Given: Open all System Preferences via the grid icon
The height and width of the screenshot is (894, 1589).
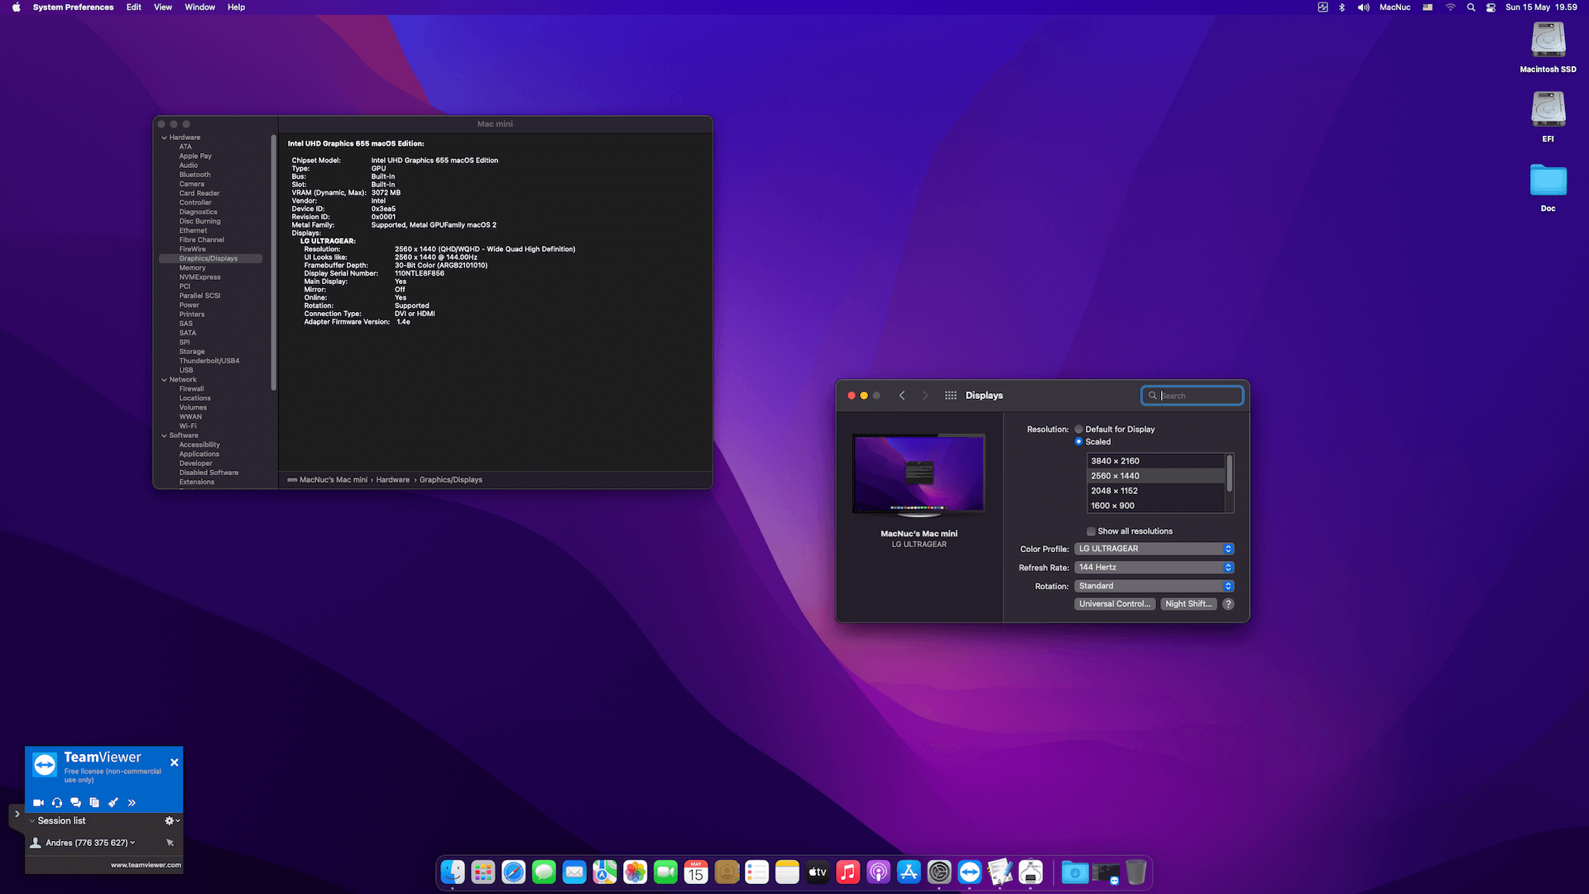Looking at the screenshot, I should (x=950, y=395).
